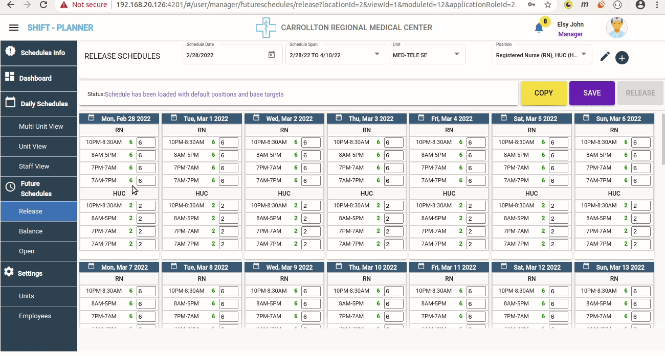Open the hamburger menu next to Shift-Planner
The height and width of the screenshot is (356, 665).
tap(14, 28)
